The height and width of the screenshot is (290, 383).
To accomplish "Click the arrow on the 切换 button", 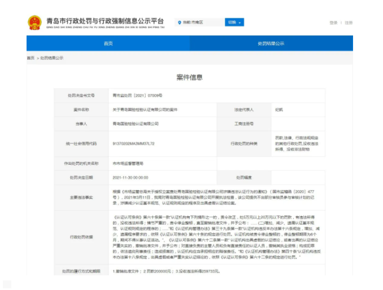I will point(241,23).
